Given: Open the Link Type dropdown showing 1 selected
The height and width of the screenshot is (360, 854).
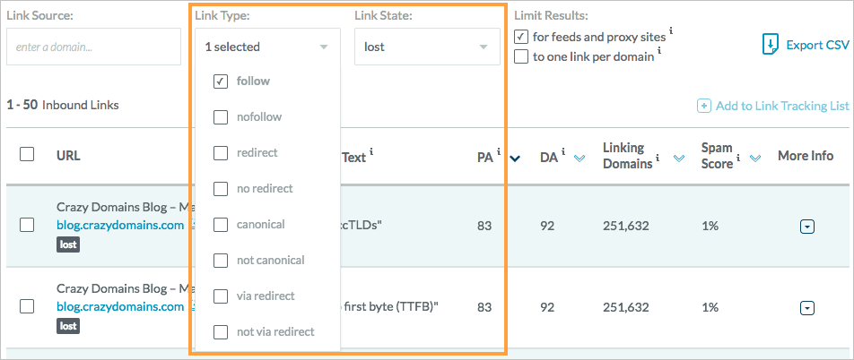Looking at the screenshot, I should point(266,47).
